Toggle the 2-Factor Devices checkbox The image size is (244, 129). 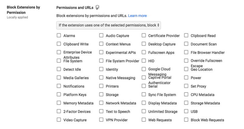tap(59, 111)
